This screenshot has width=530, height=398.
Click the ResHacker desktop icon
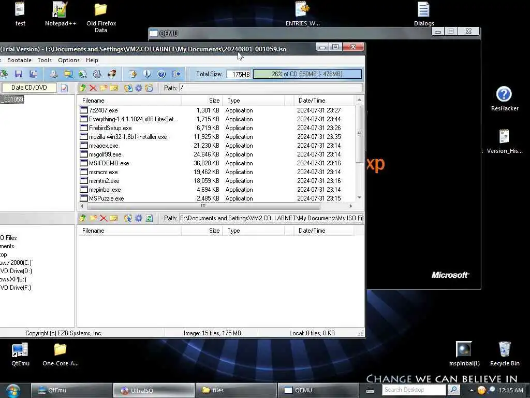(x=504, y=99)
